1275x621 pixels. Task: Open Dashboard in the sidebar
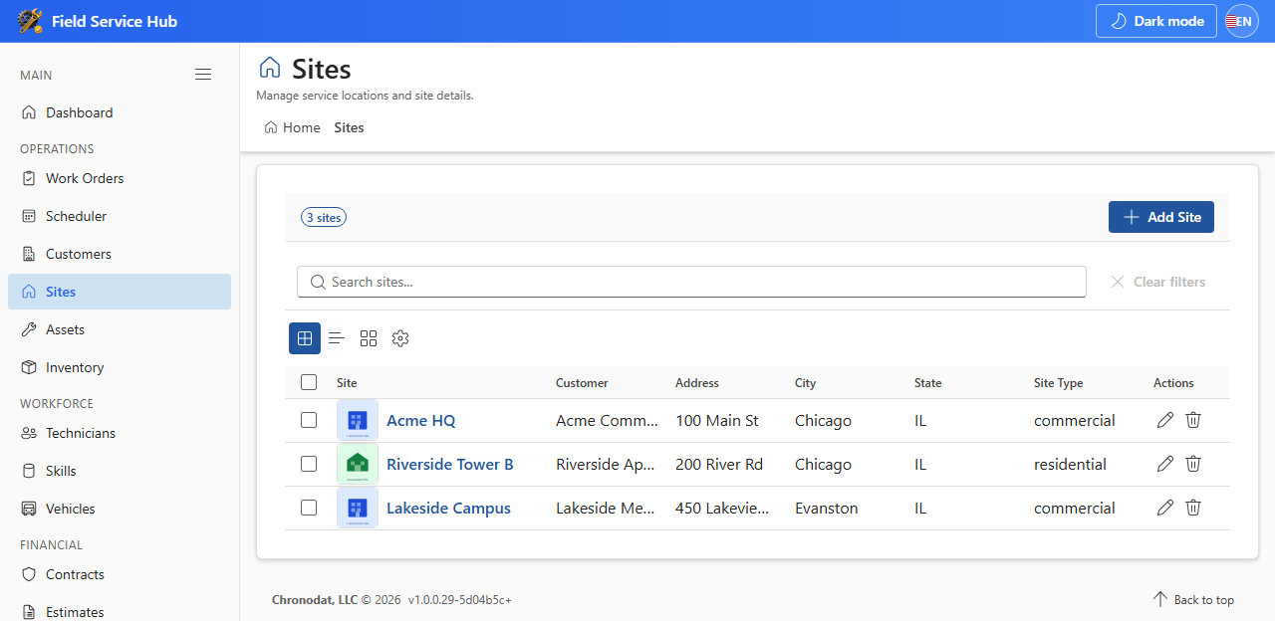click(120, 112)
